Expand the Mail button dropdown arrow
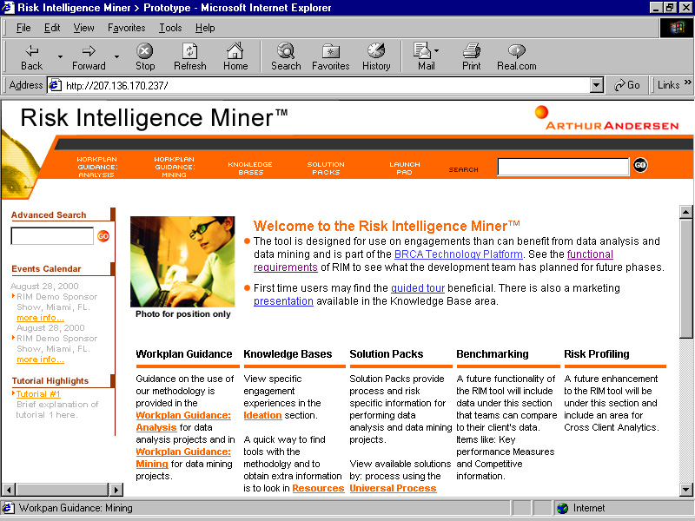 coord(437,50)
